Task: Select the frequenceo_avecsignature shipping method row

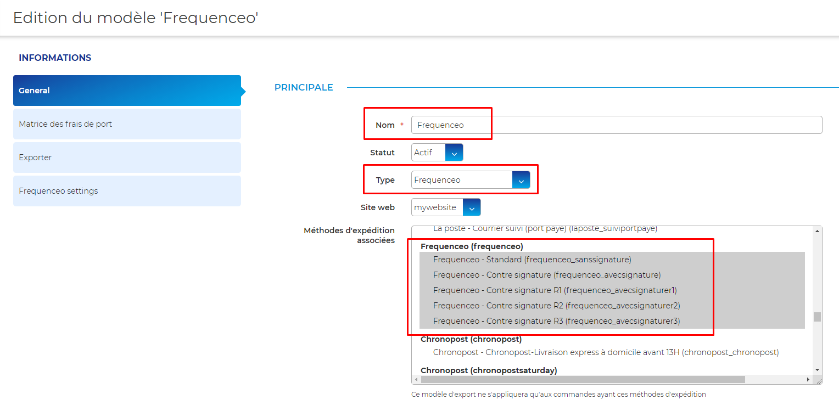Action: 612,275
